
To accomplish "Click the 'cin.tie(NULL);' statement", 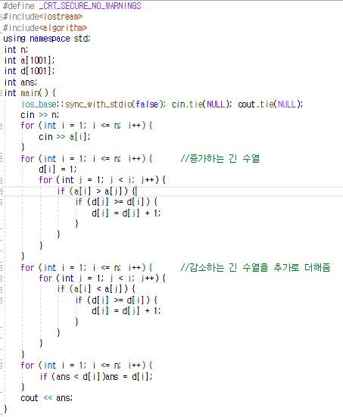I will tap(201, 104).
